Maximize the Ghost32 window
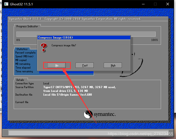The image size is (176, 139). click(x=155, y=4)
